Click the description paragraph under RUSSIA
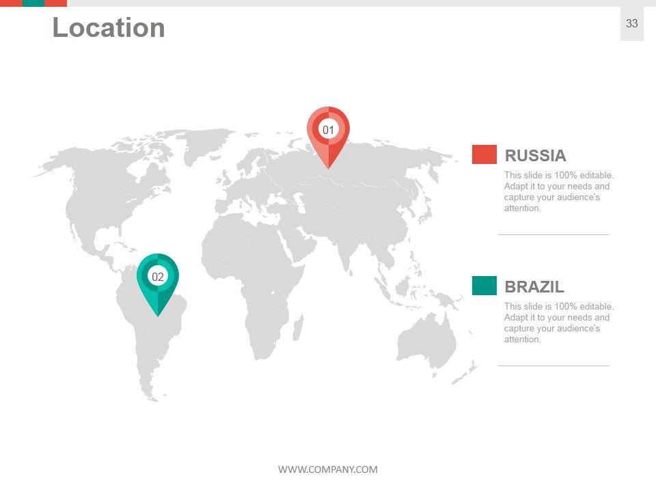Screen dimensions: 656x492 pos(558,191)
